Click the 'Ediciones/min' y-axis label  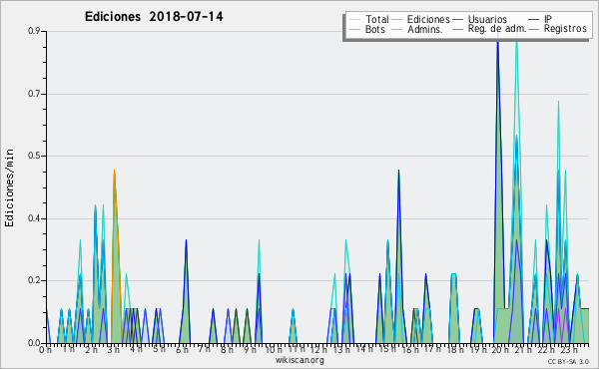[9, 187]
